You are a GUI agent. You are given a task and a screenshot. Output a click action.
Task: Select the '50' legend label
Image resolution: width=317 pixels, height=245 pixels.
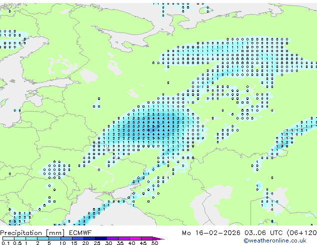point(155,243)
